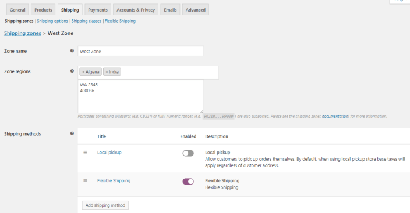Open the General settings tab
This screenshot has width=410, height=213.
pos(17,10)
